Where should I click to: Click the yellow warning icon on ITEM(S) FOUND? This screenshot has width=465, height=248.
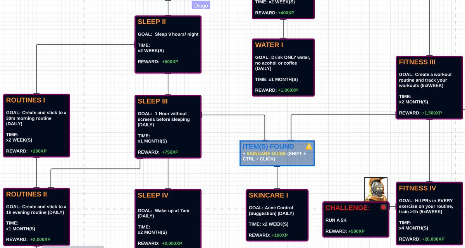[309, 146]
